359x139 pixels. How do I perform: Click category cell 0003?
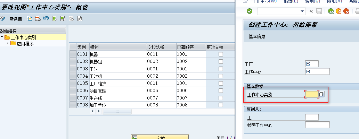click(83, 69)
